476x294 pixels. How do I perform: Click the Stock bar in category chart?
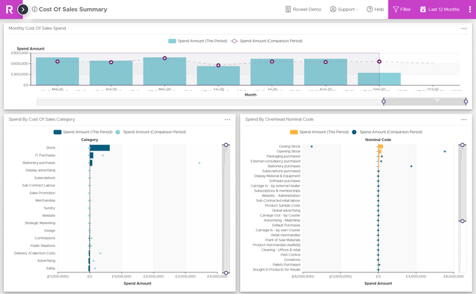tap(100, 148)
